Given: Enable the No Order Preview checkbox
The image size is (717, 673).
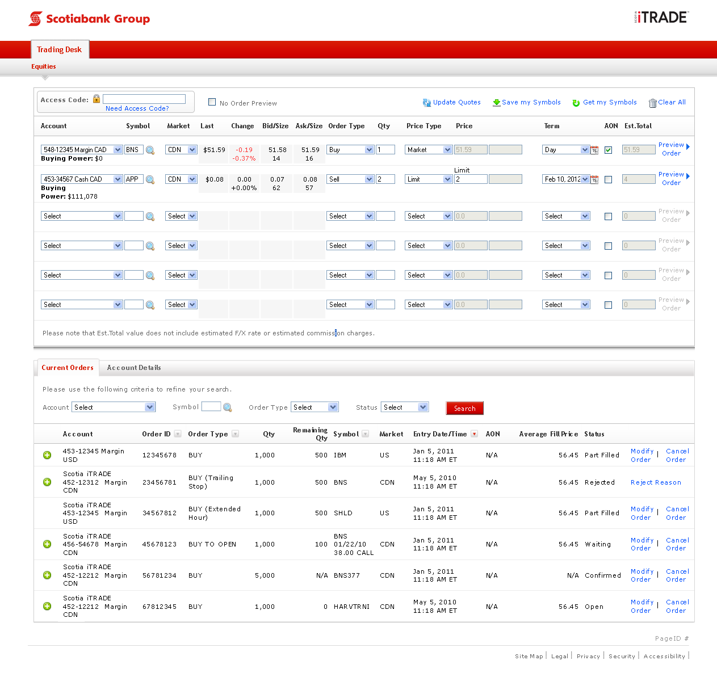Looking at the screenshot, I should tap(212, 102).
